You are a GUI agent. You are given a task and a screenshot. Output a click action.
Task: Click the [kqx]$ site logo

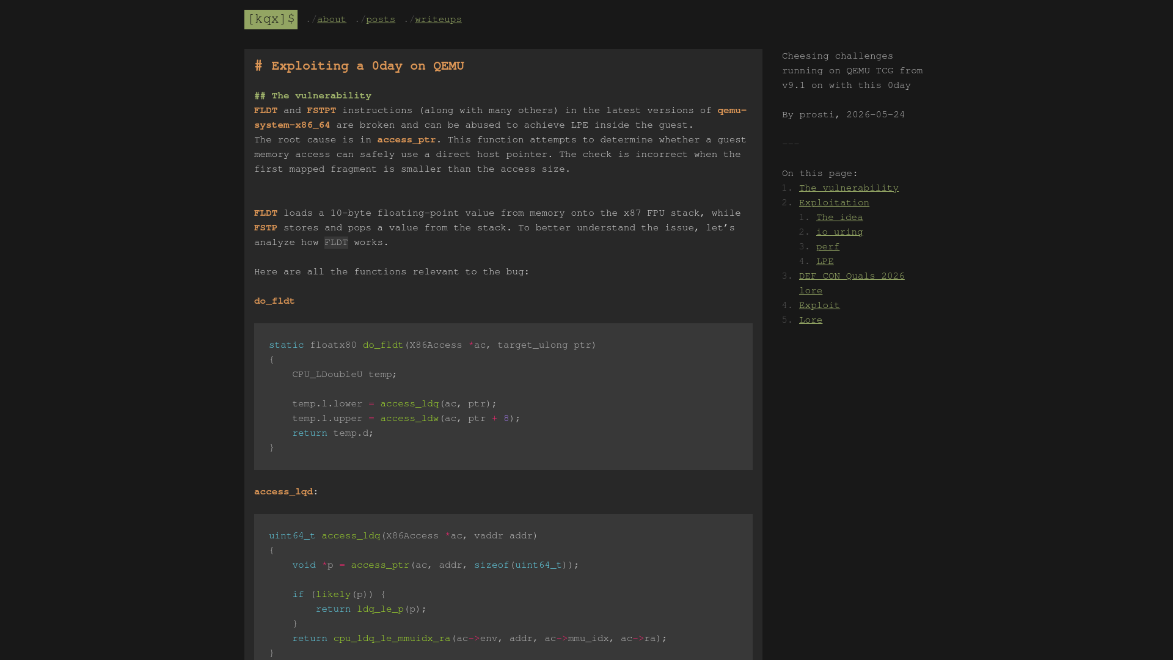pyautogui.click(x=271, y=20)
